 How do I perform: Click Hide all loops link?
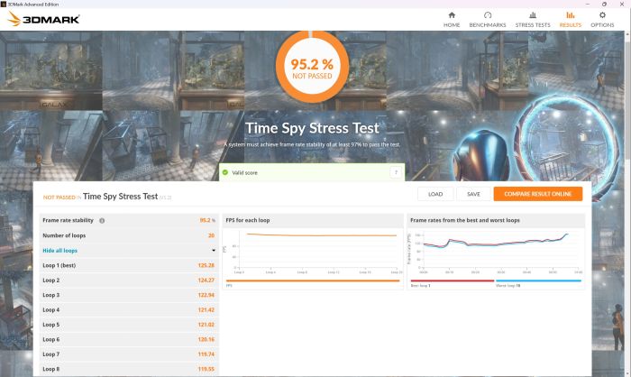point(60,250)
